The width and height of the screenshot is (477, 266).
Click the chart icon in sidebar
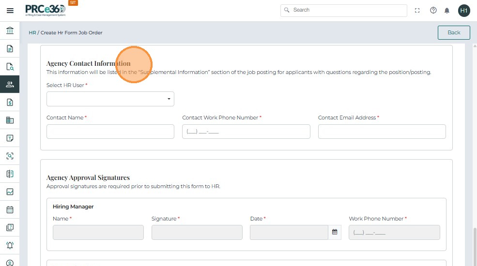click(10, 192)
